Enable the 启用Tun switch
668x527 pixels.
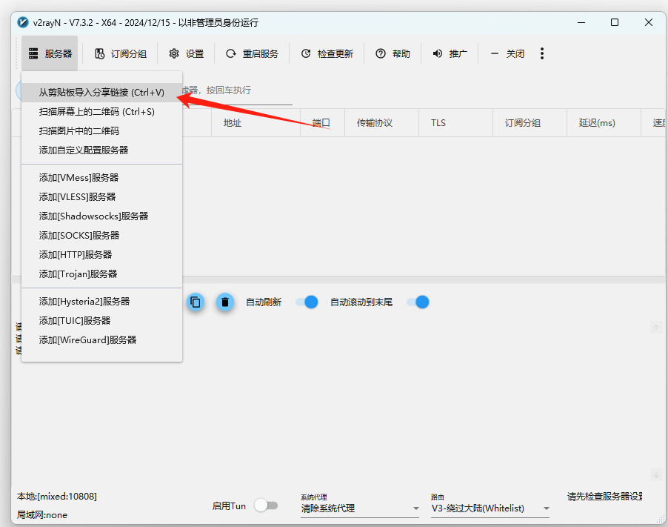(265, 506)
